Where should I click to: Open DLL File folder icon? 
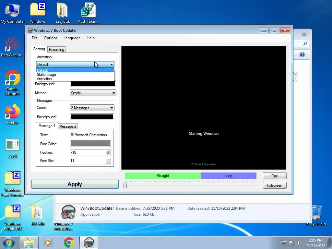click(x=38, y=215)
